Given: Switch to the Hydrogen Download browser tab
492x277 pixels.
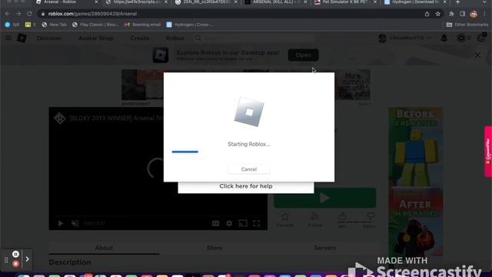Looking at the screenshot, I should [415, 2].
